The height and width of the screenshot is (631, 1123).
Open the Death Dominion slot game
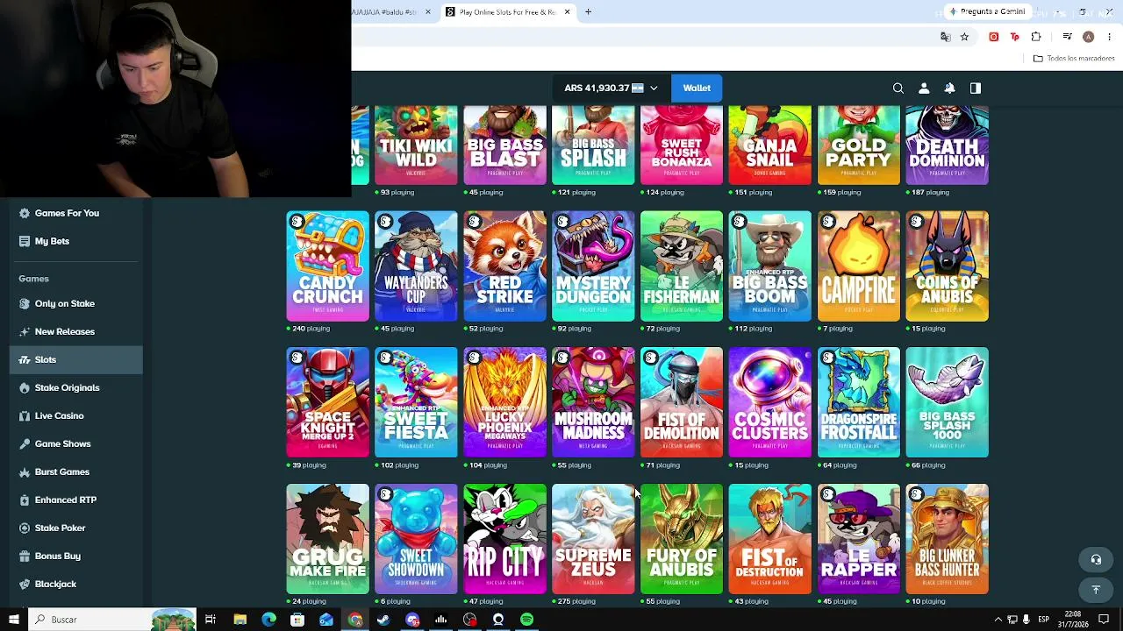[947, 145]
